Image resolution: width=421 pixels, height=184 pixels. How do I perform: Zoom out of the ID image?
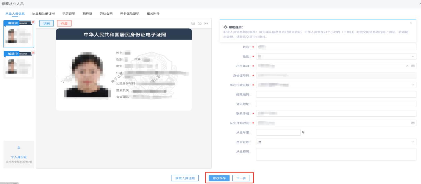pos(200,23)
